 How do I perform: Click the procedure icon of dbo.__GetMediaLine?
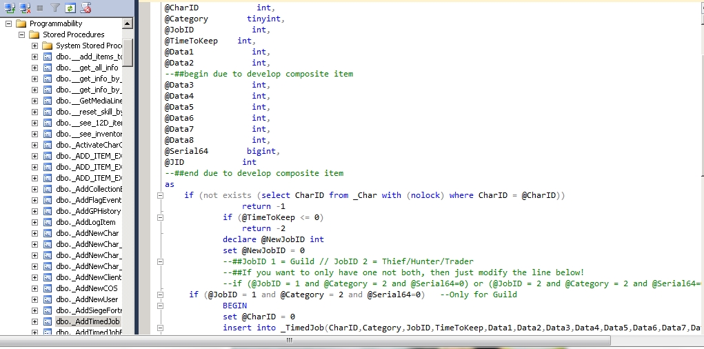[x=47, y=101]
